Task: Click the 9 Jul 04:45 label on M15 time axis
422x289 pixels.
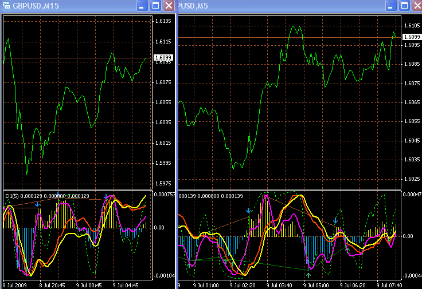Action: tap(126, 285)
